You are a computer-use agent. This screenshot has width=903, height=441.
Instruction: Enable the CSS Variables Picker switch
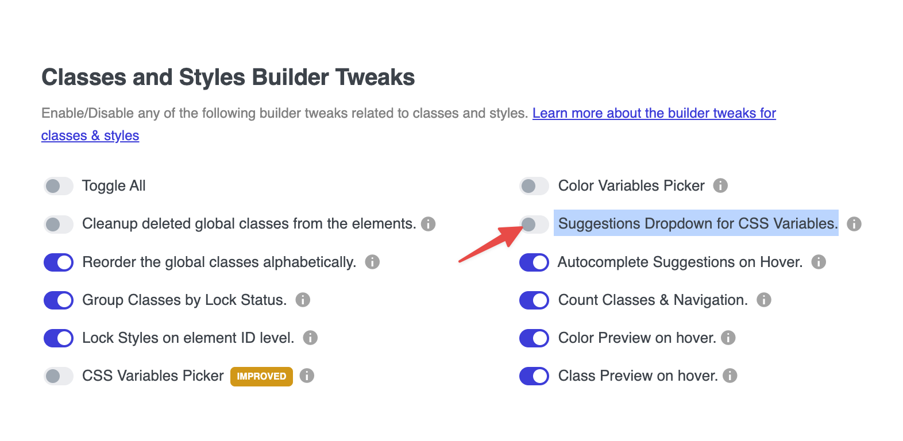coord(59,376)
